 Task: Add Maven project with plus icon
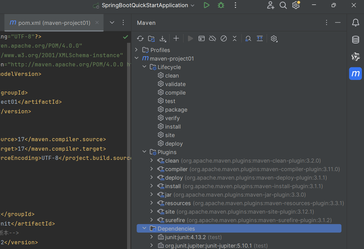176,38
